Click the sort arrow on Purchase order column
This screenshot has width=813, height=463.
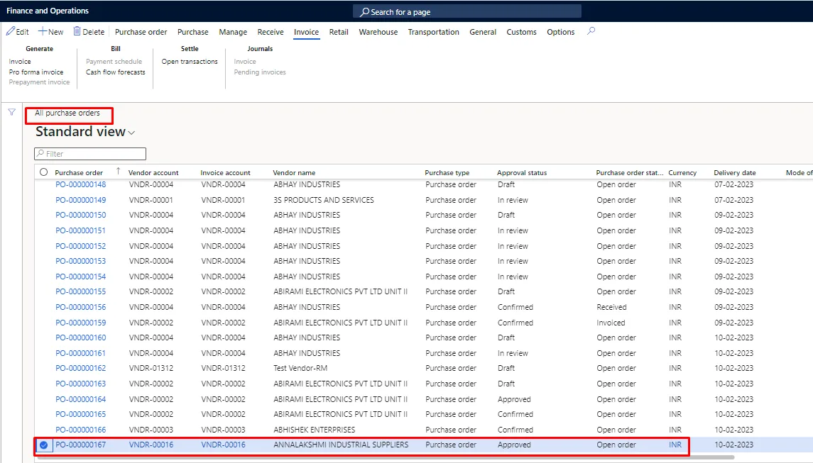tap(118, 172)
